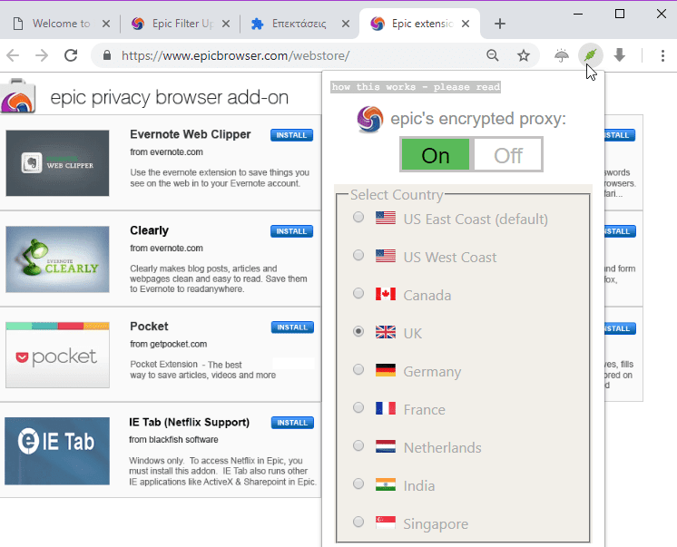Select the Canada radio button

358,293
